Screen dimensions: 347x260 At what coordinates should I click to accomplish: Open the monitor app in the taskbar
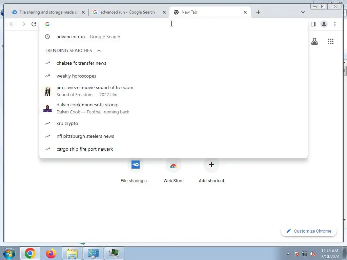pos(114,253)
